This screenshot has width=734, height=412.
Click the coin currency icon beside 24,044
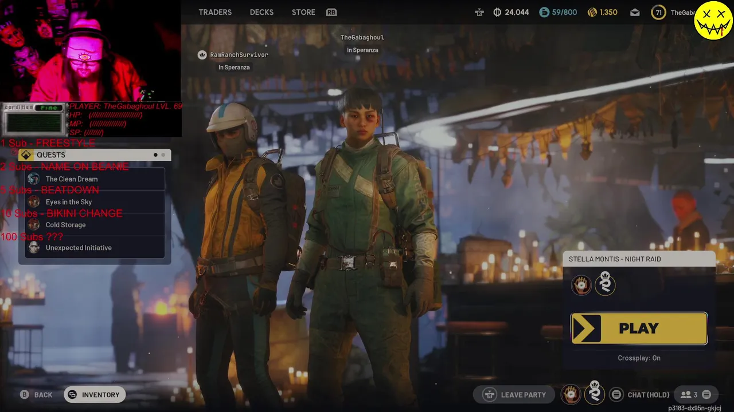497,12
